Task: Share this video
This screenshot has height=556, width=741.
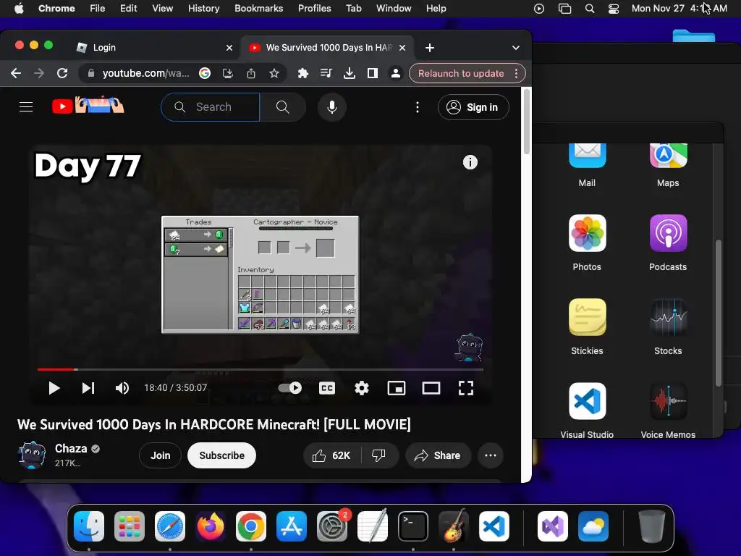Action: click(x=438, y=455)
